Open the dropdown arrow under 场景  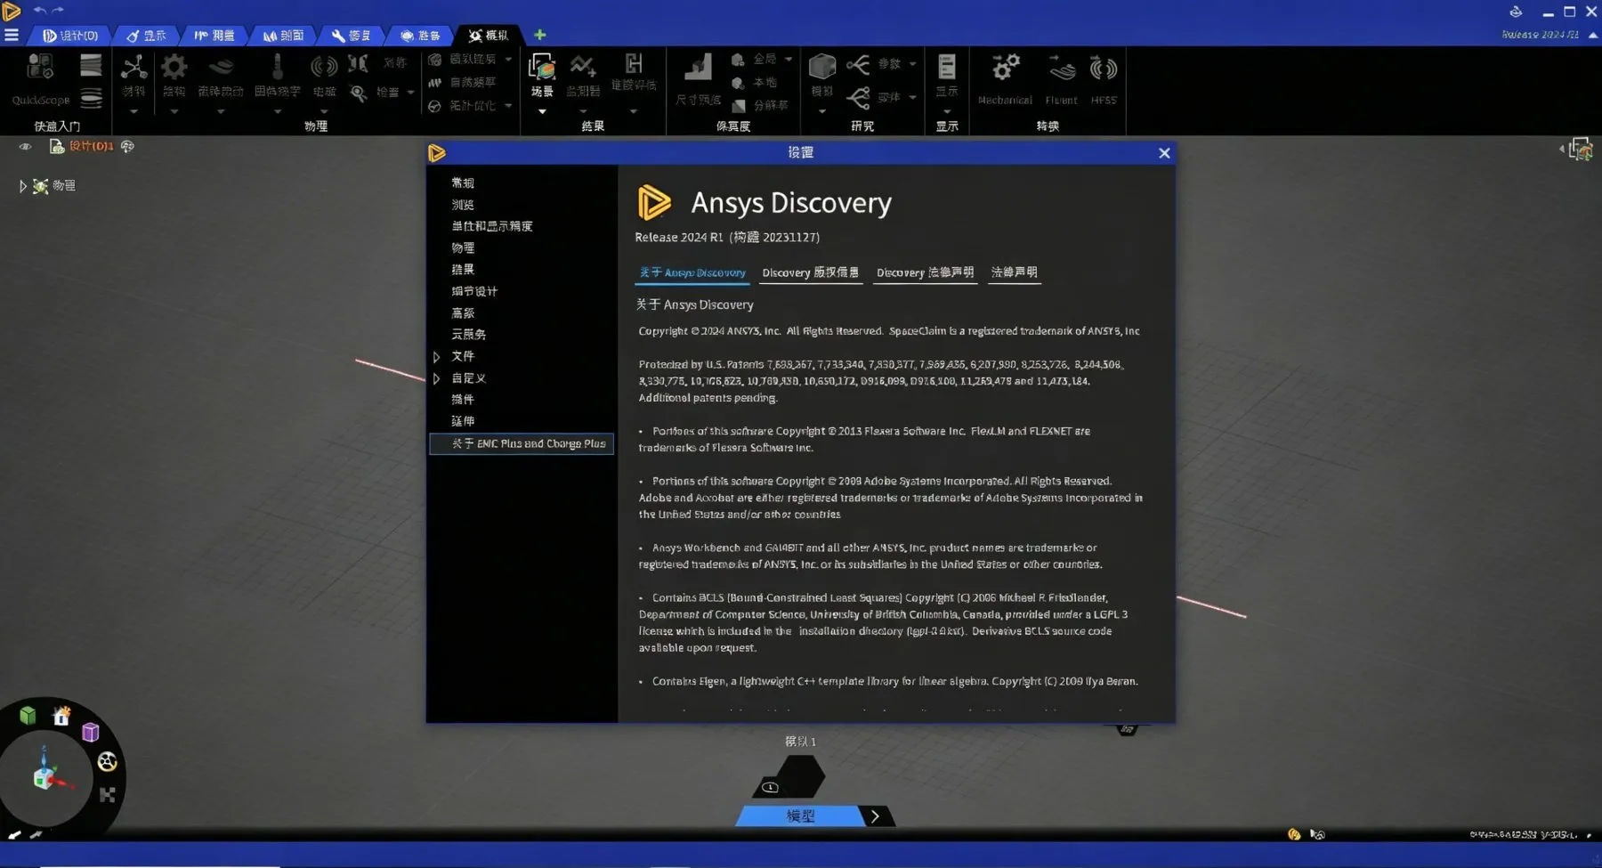(542, 112)
